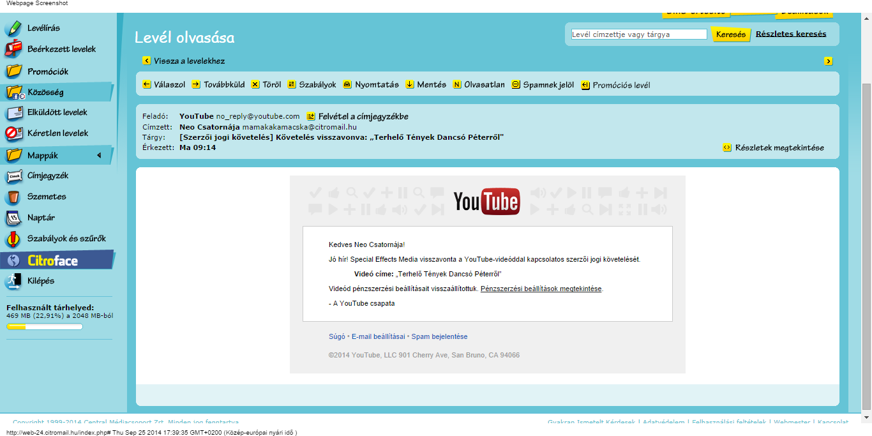Click the Keresés search button
Viewport: 872px width, 436px height.
click(x=731, y=34)
